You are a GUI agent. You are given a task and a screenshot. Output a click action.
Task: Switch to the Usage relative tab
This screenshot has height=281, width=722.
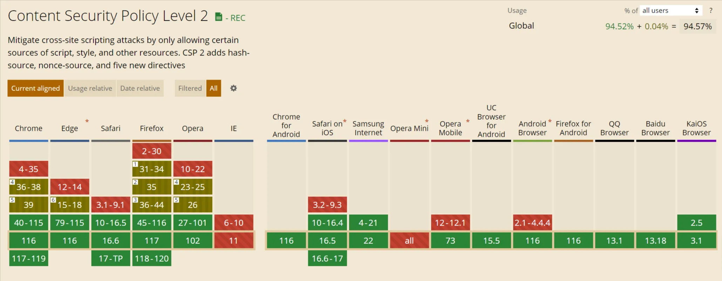point(90,88)
